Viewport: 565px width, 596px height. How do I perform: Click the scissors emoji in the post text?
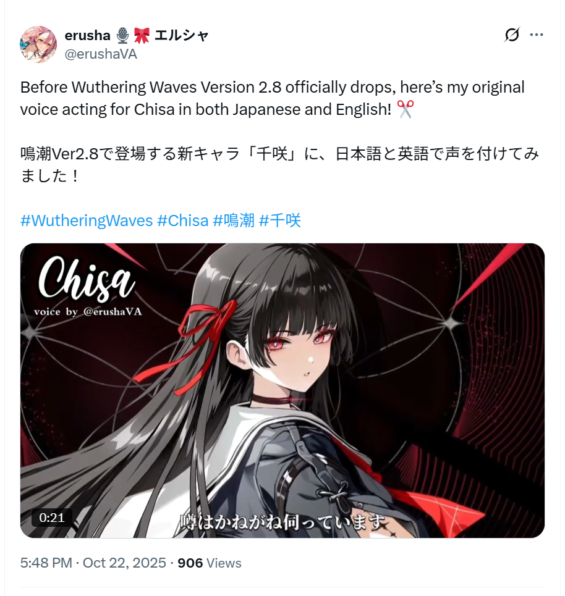(x=406, y=109)
